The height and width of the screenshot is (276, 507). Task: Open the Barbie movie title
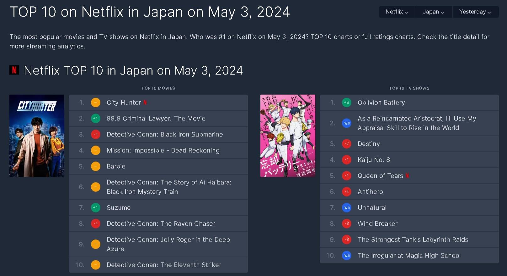(x=116, y=166)
